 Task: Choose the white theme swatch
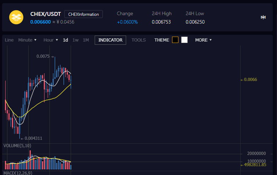click(184, 40)
